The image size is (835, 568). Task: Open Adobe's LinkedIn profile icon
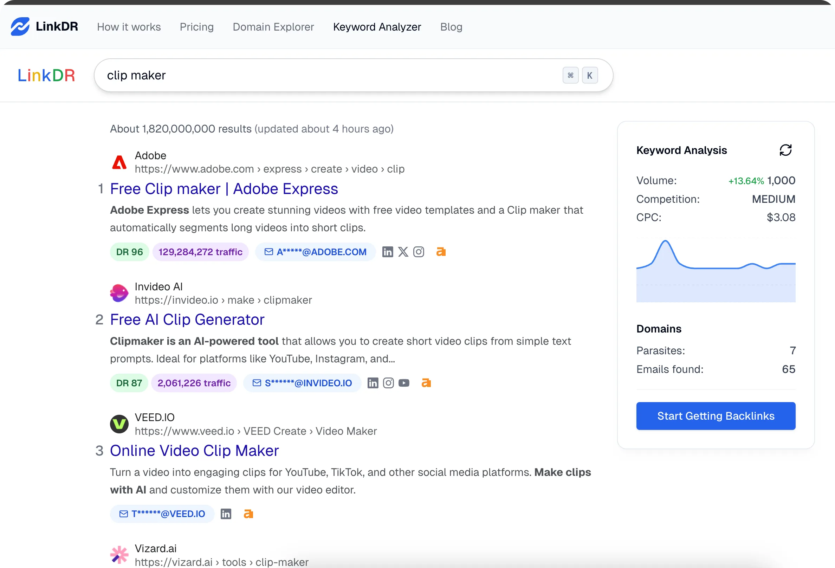point(388,252)
